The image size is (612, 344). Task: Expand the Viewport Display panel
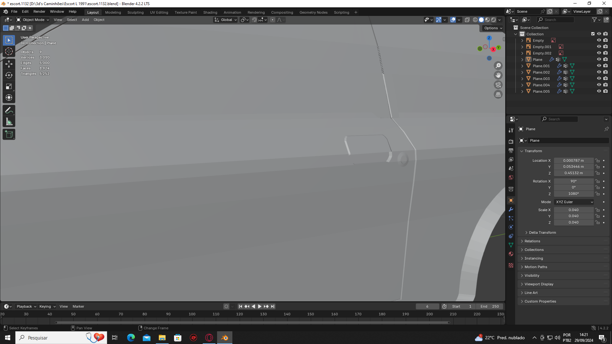[x=539, y=284]
